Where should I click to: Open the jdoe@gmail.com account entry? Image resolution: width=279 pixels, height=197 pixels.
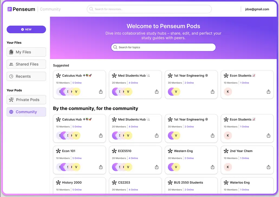pyautogui.click(x=257, y=9)
